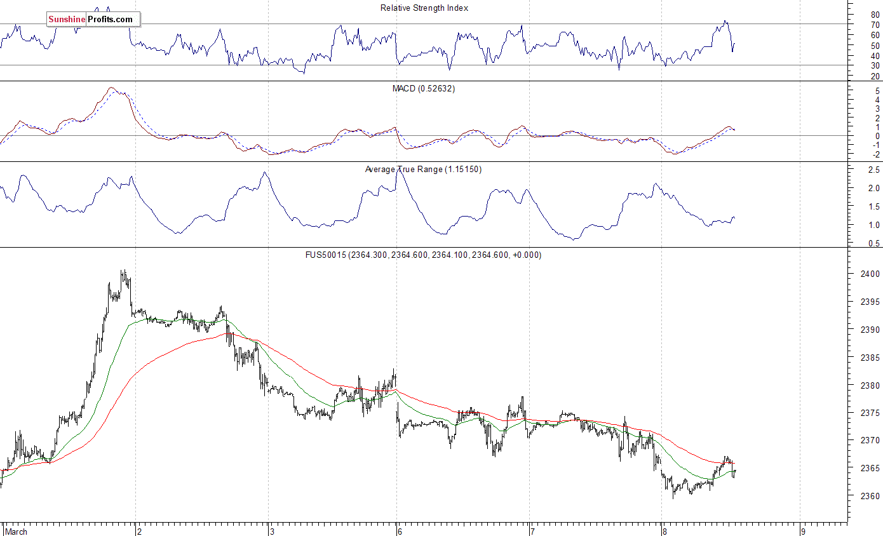Image resolution: width=883 pixels, height=536 pixels.
Task: Click the date label 9 on time axis
Action: 803,532
